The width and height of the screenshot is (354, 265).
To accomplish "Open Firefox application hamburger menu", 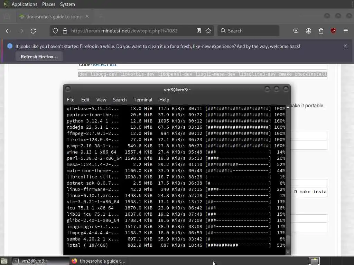I will pos(346,31).
